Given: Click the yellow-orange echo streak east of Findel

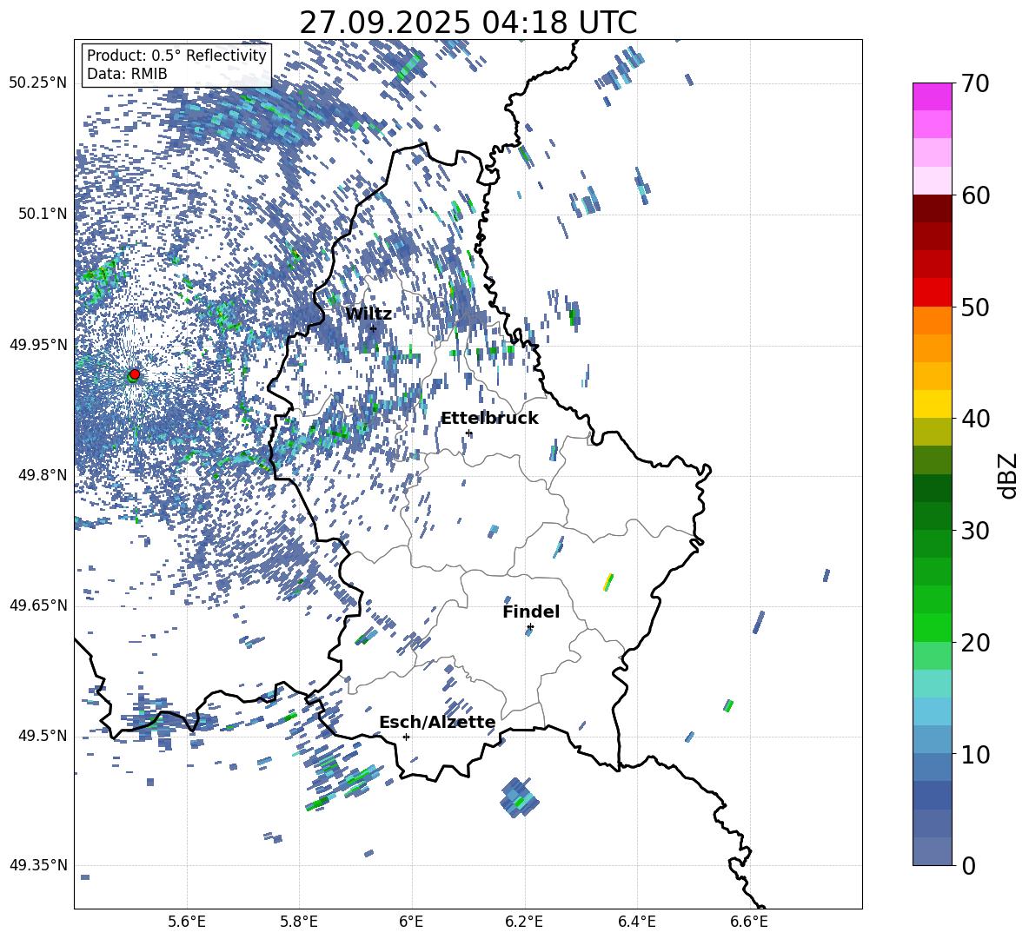Looking at the screenshot, I should coord(608,582).
